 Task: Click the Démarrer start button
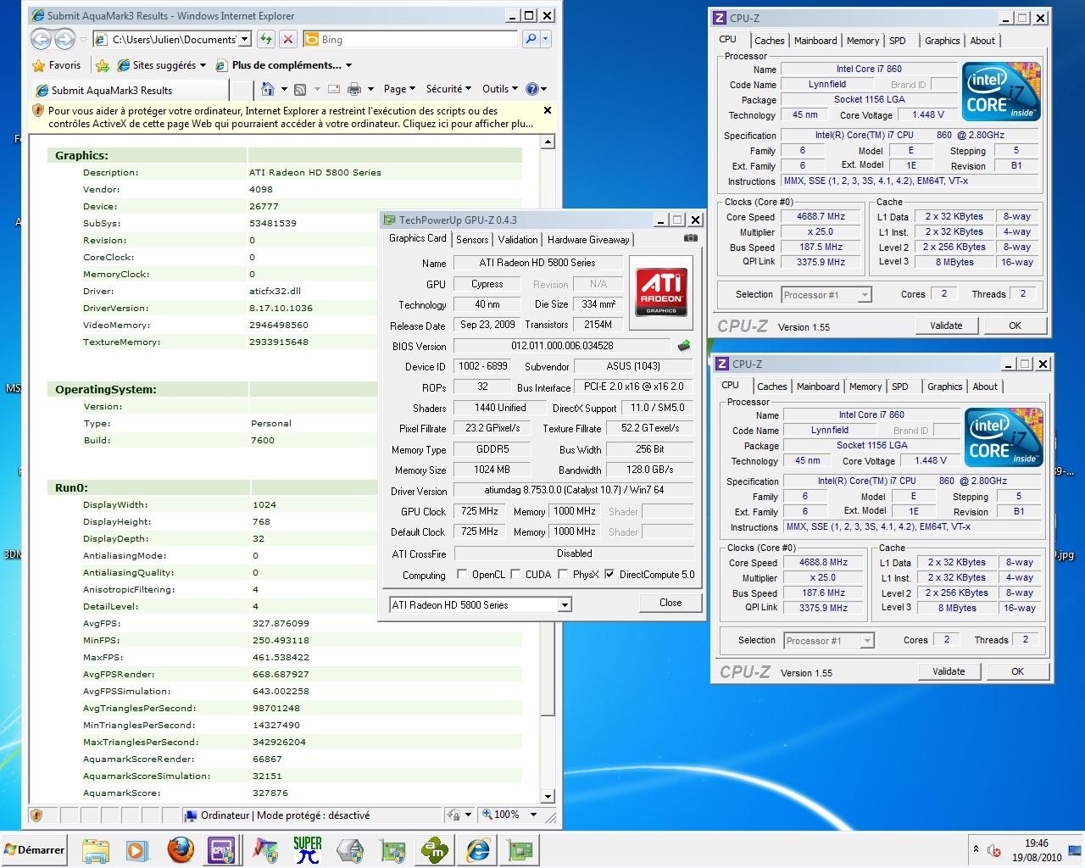tap(34, 850)
